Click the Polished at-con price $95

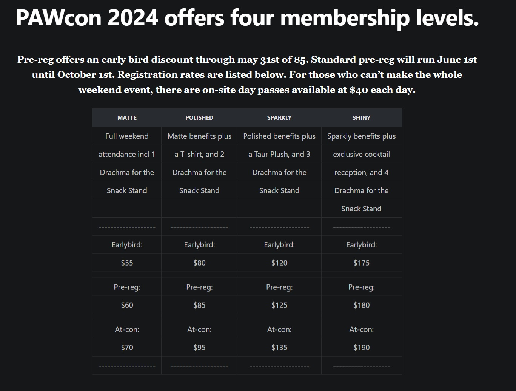click(199, 348)
